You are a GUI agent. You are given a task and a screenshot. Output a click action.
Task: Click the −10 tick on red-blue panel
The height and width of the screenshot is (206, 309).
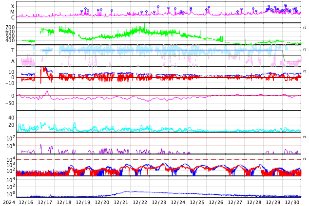pyautogui.click(x=10, y=83)
